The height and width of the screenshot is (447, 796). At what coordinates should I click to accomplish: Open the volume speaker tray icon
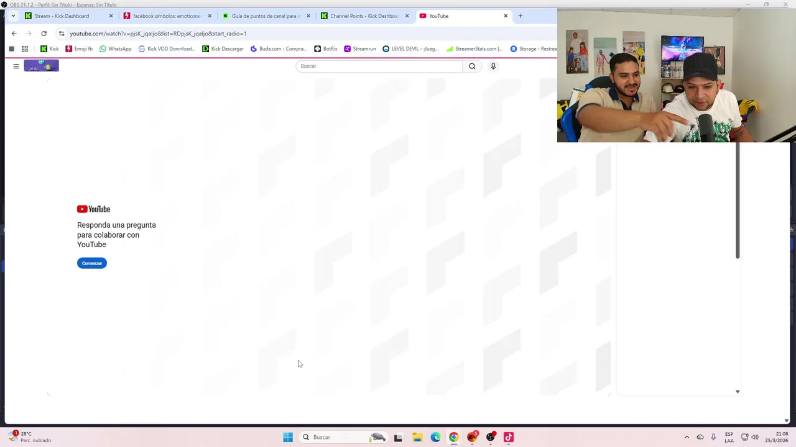[755, 437]
